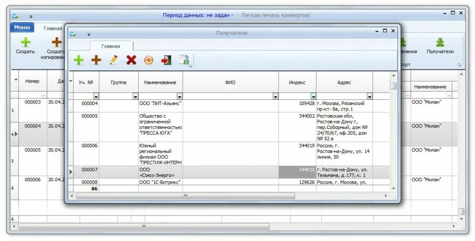The width and height of the screenshot is (475, 241).
Task: Click the main window app icon in title bar
Action: point(15,16)
